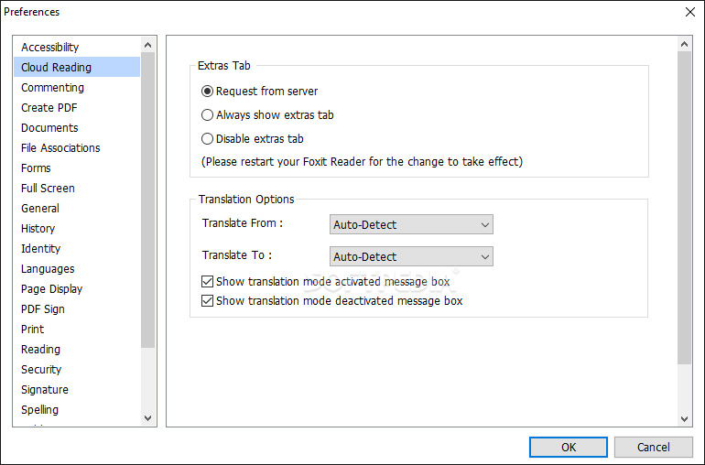705x465 pixels.
Task: Select Identity category
Action: point(77,249)
